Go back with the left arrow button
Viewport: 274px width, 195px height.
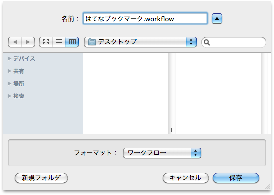(15, 42)
